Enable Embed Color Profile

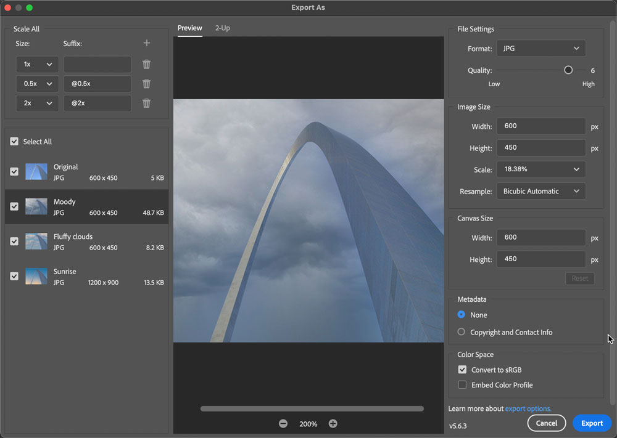(462, 385)
